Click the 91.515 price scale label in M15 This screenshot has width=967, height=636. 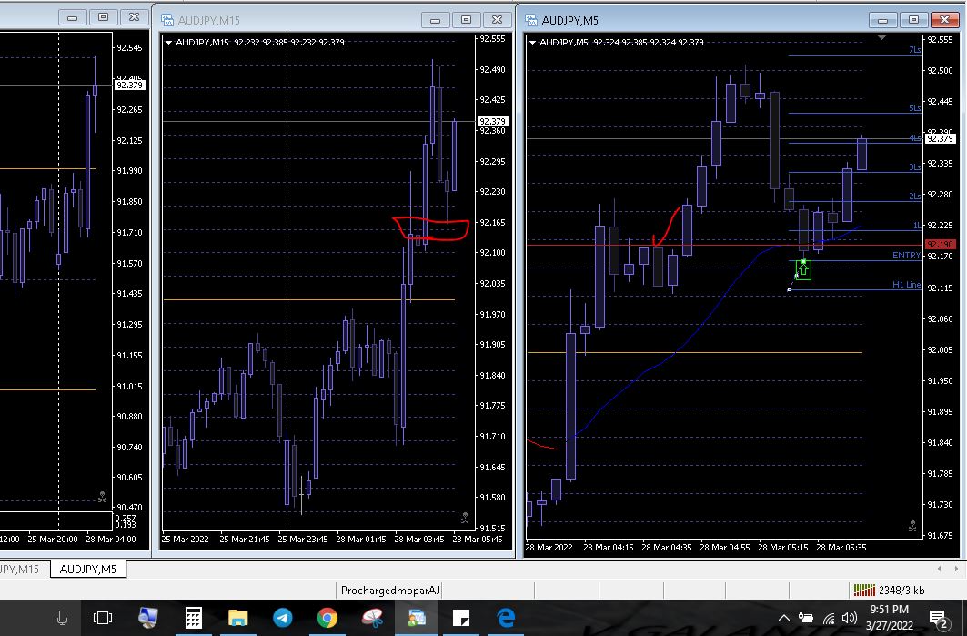click(x=492, y=528)
